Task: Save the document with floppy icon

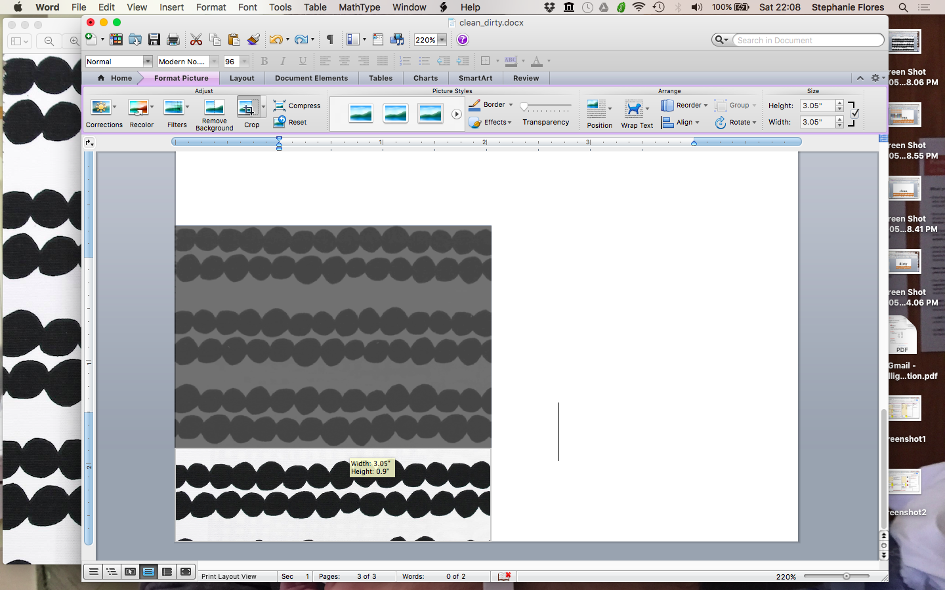Action: pyautogui.click(x=154, y=39)
